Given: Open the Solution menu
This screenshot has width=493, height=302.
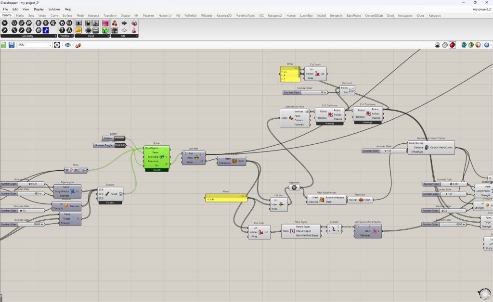Looking at the screenshot, I should click(54, 9).
